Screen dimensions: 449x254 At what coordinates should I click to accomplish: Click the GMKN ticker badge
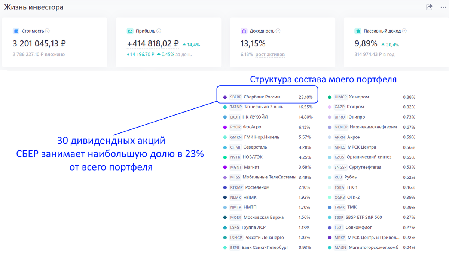click(236, 137)
